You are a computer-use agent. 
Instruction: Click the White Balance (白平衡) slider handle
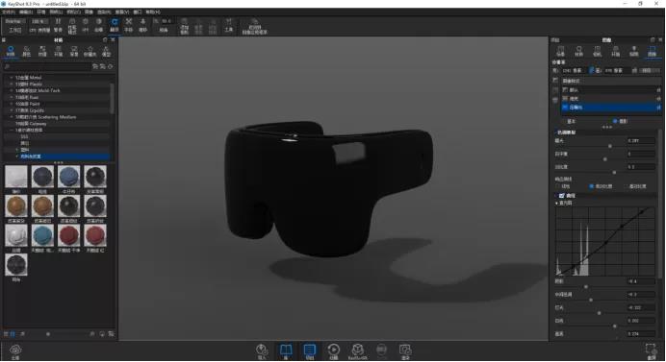click(x=605, y=159)
